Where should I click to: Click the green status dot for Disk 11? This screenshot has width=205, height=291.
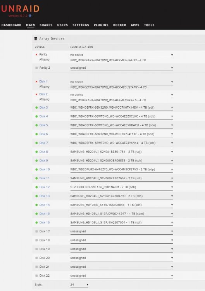pos(36,178)
